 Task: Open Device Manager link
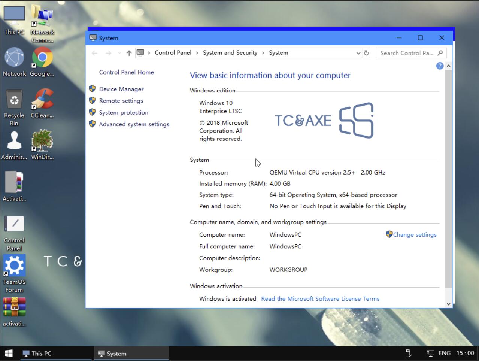121,89
